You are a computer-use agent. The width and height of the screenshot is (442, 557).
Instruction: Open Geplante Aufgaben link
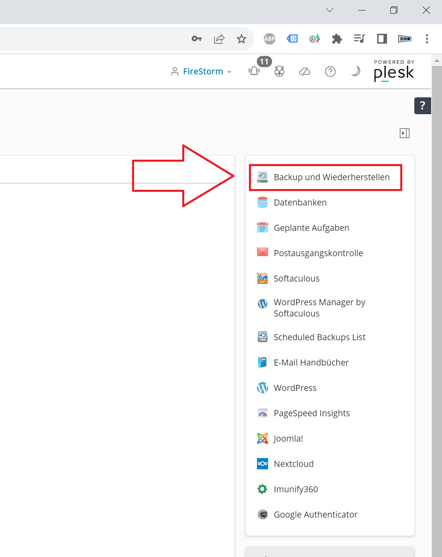pos(312,228)
